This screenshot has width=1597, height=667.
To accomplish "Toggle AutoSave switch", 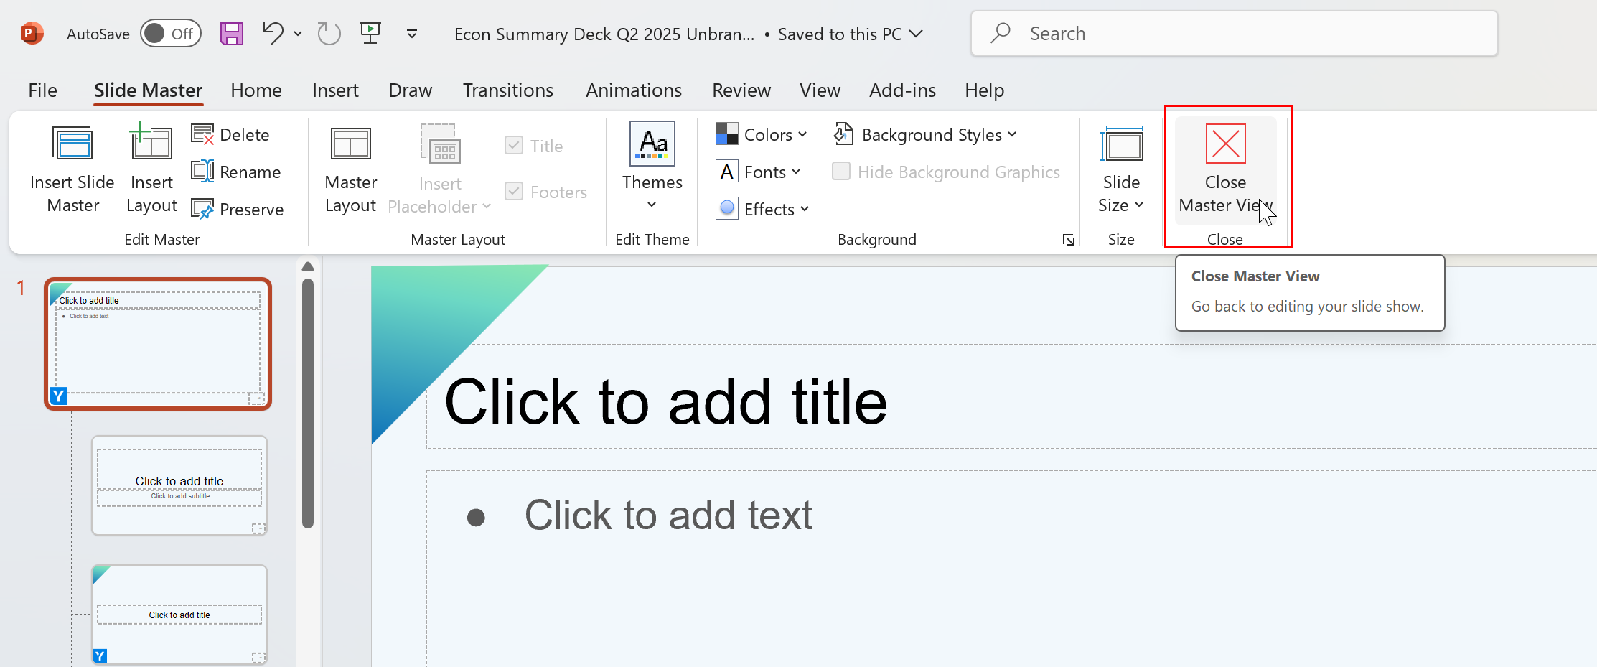I will 170,34.
